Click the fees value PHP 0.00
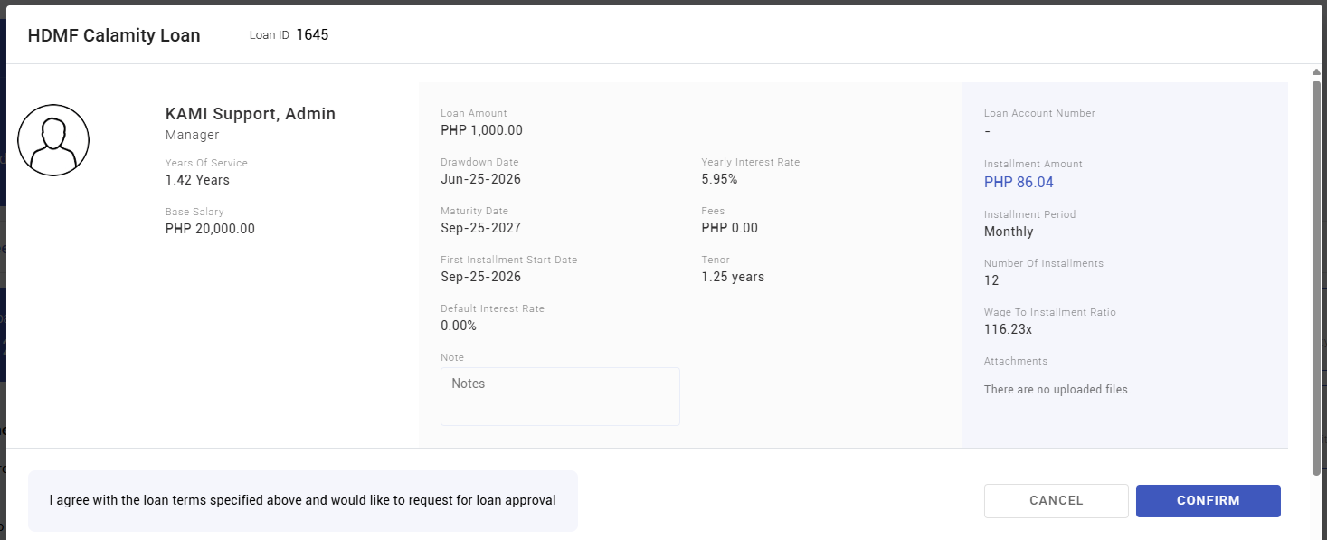This screenshot has height=540, width=1327. (730, 228)
